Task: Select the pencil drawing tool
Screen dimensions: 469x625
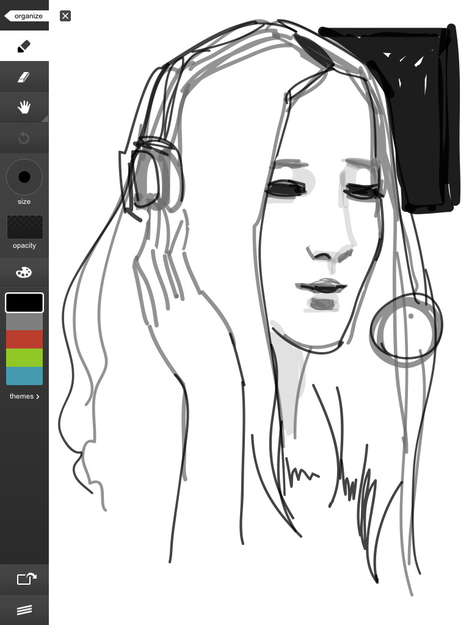Action: coord(24,46)
